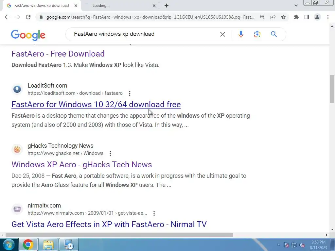Screen dimensions: 335x251
Task: Click the nirmaltv.com 2009/01/01 URL breadcrumb
Action: coord(87,213)
